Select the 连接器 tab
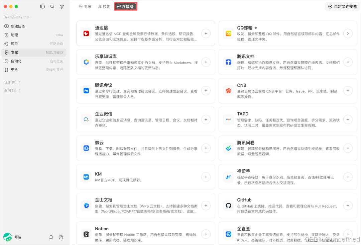 click(x=126, y=6)
